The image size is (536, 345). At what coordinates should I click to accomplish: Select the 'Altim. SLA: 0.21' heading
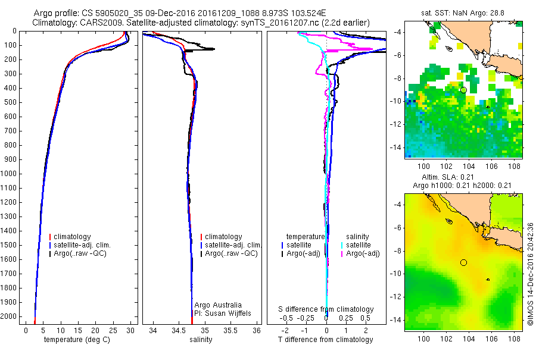tap(448, 177)
